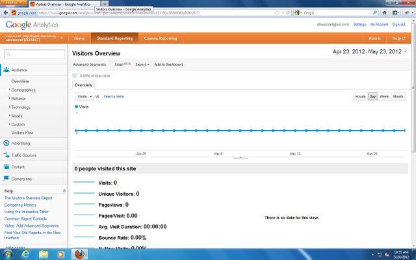This screenshot has height=260, width=416.
Task: Open the Advertising section icon
Action: coord(6,143)
